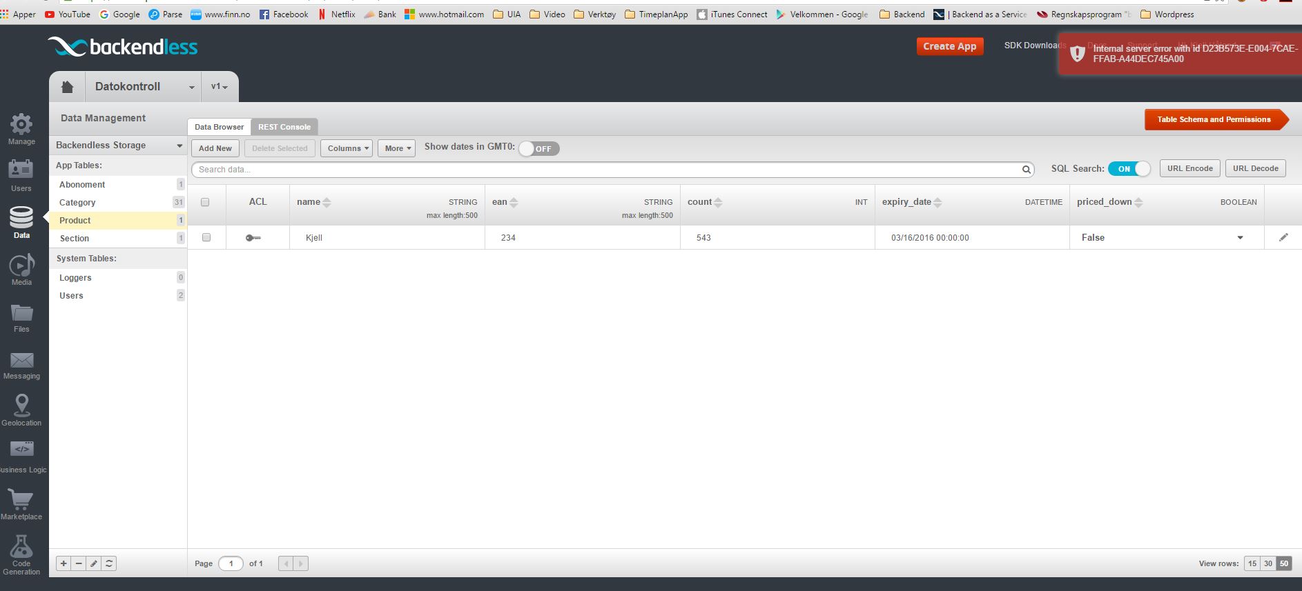Sort by priced_down column arrows
This screenshot has height=591, width=1302.
(x=1138, y=202)
